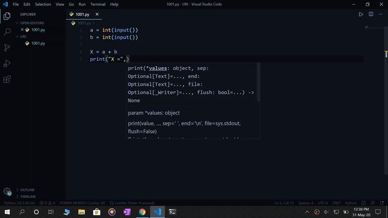Place cursor on line 'a = int(input())'
The image size is (388, 218).
(x=114, y=30)
